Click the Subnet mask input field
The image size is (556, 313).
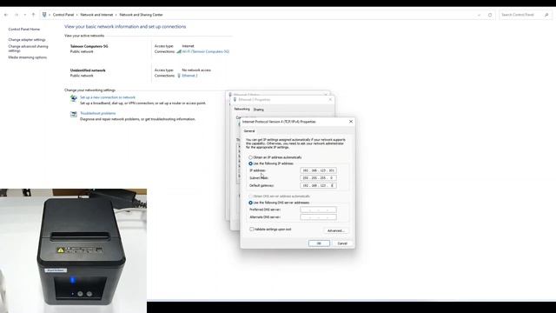click(318, 177)
